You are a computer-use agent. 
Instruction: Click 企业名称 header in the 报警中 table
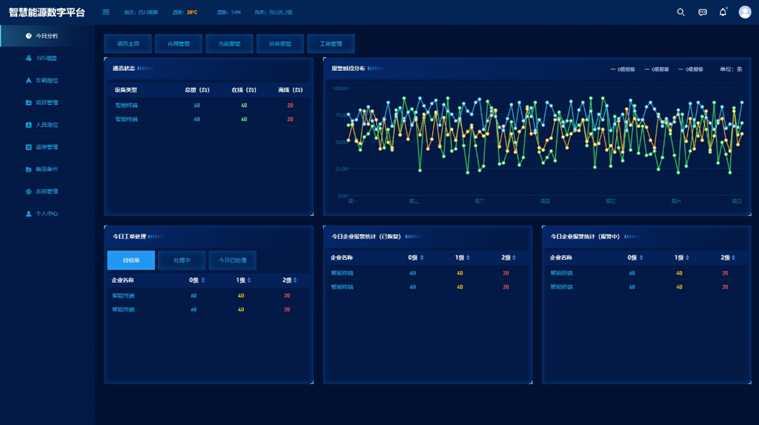coord(561,258)
